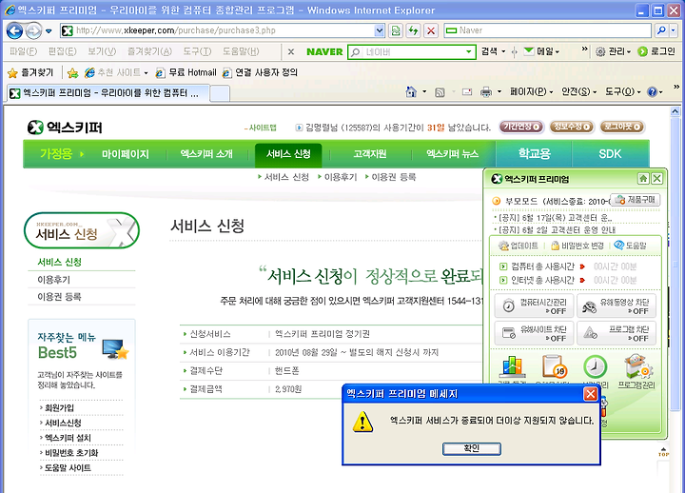Click the browser Back arrow button

point(14,30)
